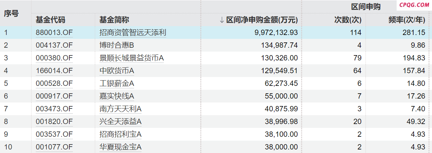Click the 基金代码 column header
The width and height of the screenshot is (432, 153).
point(51,20)
